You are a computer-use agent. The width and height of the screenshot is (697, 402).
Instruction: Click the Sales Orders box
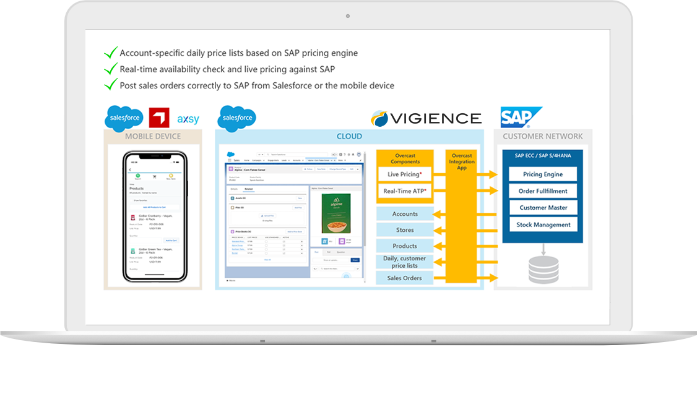[404, 278]
